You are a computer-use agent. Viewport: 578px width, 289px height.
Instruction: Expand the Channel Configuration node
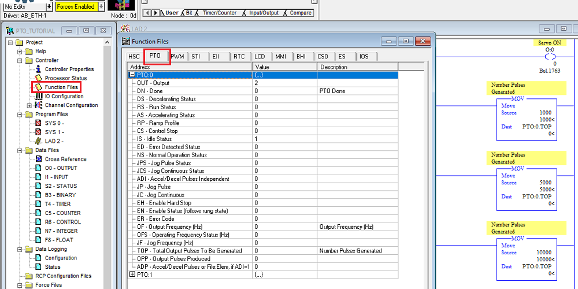tap(29, 105)
